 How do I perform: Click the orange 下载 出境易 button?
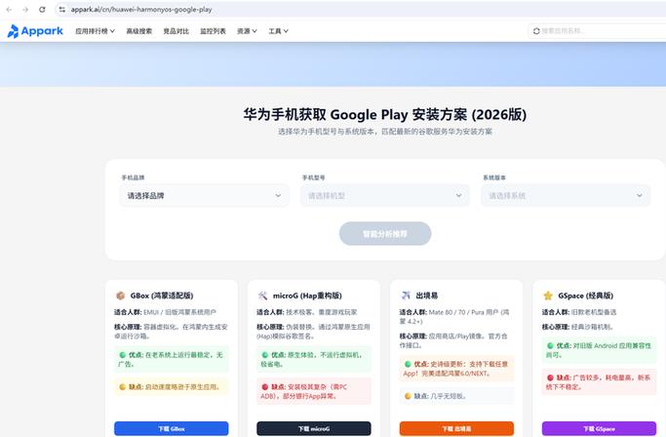coord(456,428)
